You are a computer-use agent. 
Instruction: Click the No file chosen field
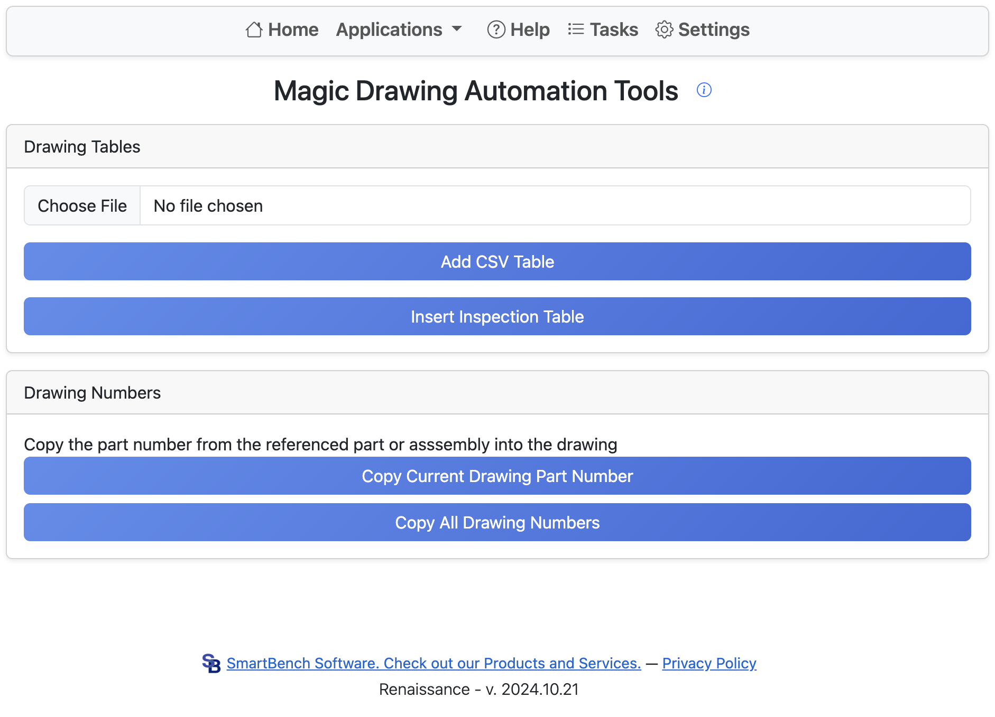pos(207,205)
